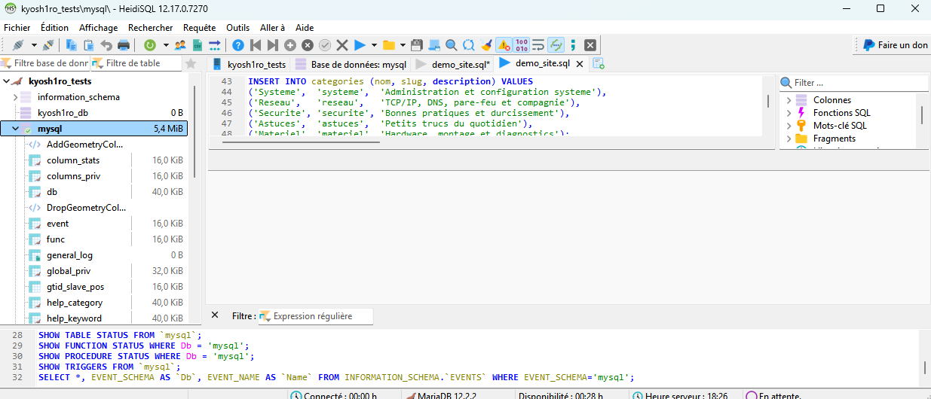Close the active demo_site.sql tab

578,64
